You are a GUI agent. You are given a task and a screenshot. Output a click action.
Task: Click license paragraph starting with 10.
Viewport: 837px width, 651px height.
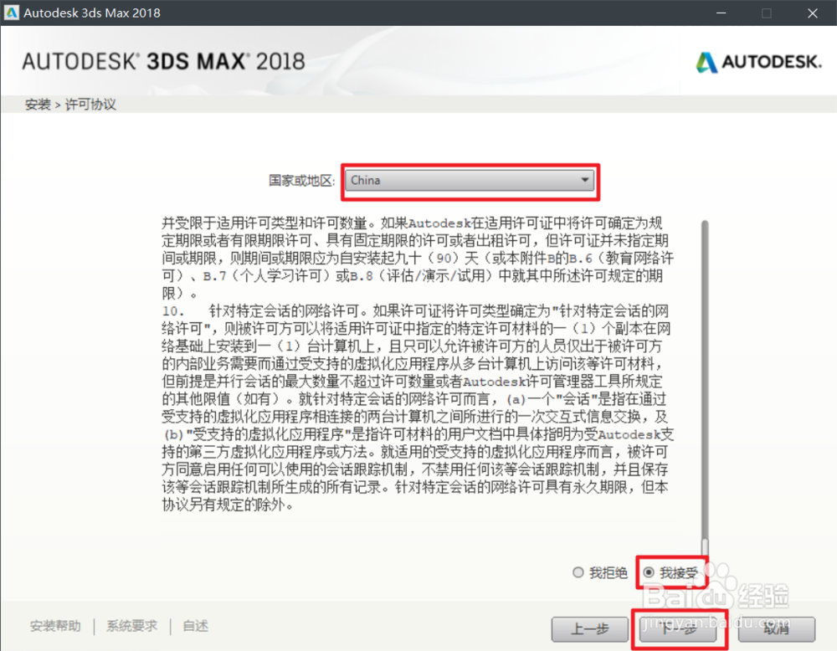click(418, 408)
